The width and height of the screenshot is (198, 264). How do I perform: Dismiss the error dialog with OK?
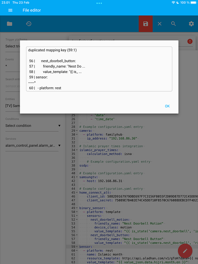[x=167, y=106]
